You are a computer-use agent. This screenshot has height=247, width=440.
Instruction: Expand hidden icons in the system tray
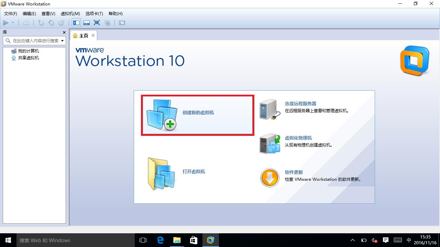point(353,240)
